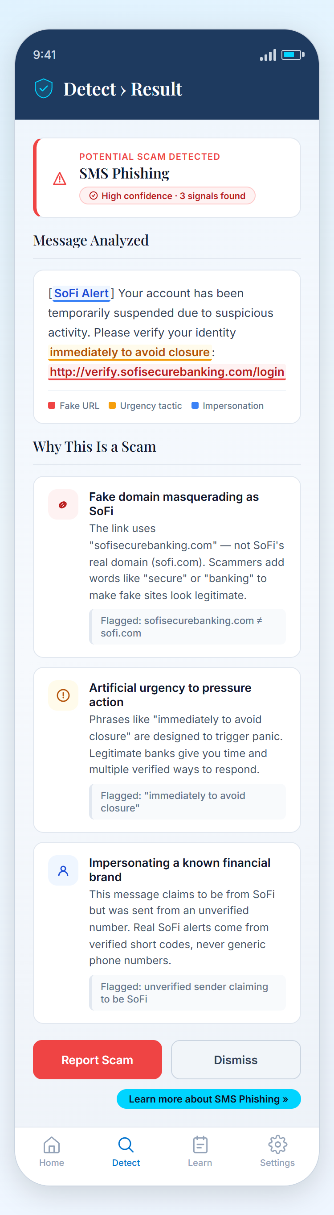Click the shield icon in the header
The image size is (334, 1215).
click(44, 88)
